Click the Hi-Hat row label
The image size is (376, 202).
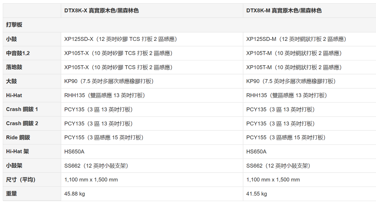14,95
